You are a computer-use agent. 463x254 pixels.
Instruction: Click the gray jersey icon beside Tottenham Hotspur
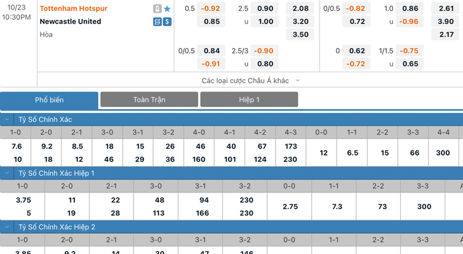(158, 9)
